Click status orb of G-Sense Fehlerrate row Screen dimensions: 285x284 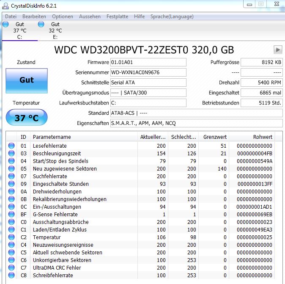11,214
